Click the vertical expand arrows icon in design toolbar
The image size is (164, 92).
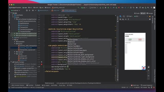point(128,19)
